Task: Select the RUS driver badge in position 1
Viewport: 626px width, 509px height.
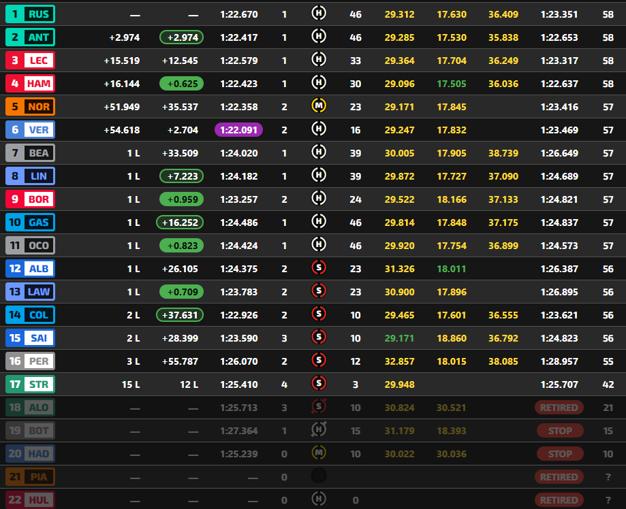Action: [31, 14]
